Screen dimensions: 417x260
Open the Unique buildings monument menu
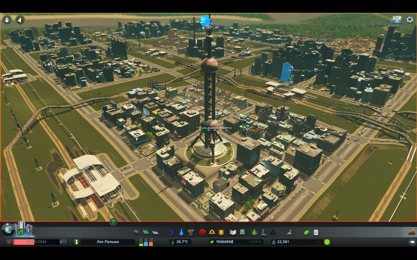264,232
